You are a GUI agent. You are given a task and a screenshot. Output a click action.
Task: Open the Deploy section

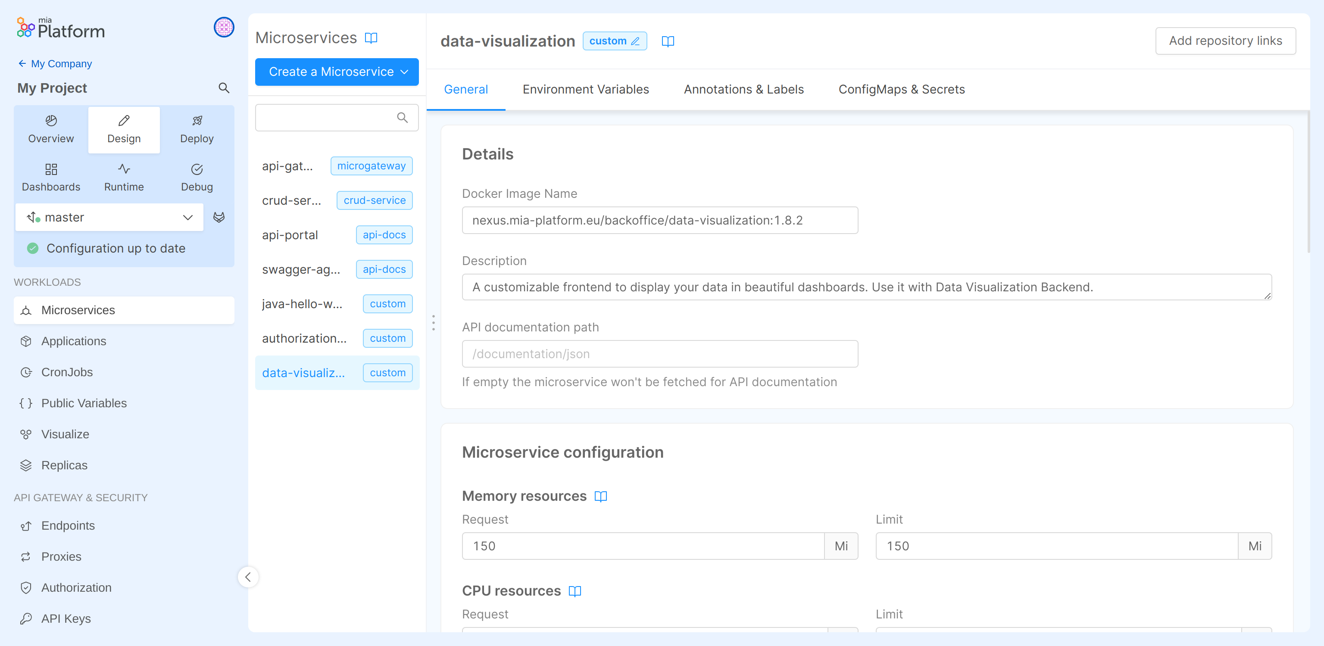click(x=197, y=130)
